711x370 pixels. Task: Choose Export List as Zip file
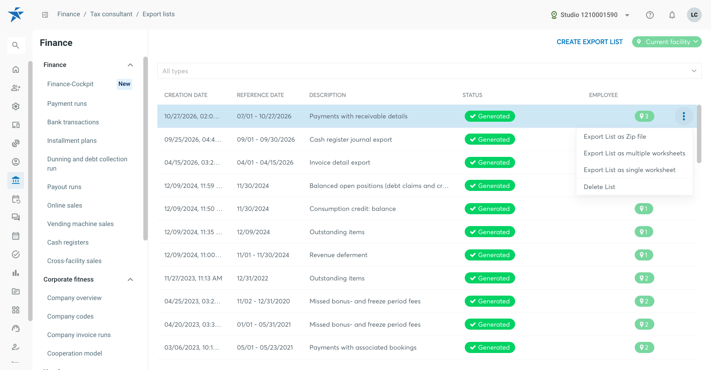(x=634, y=137)
